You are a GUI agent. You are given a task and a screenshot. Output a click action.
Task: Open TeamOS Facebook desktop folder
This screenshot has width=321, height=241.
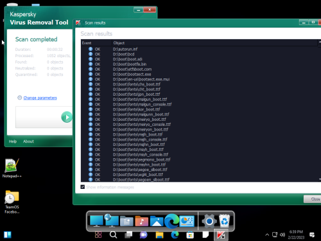(12, 202)
